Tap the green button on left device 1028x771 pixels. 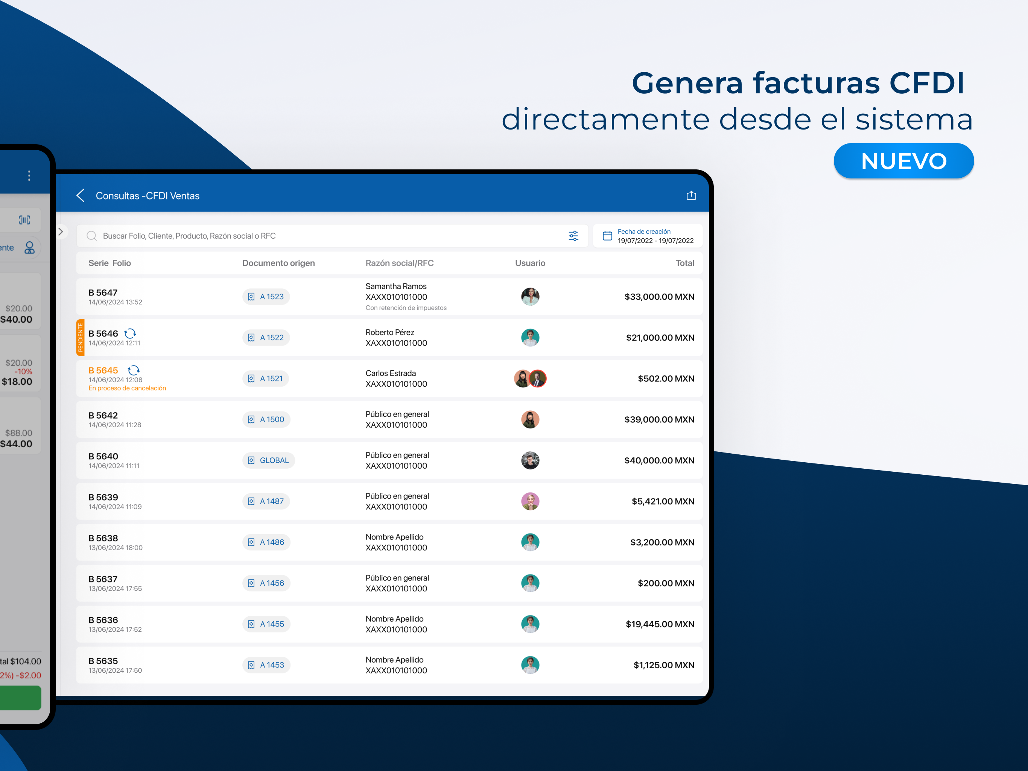click(x=20, y=698)
